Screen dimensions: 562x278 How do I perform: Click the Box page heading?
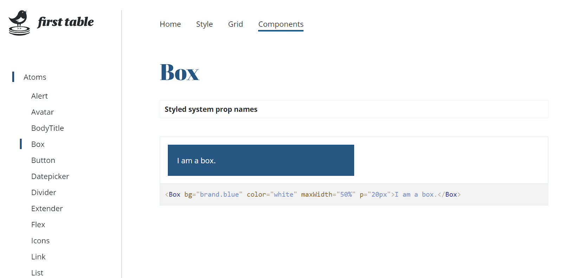[x=179, y=72]
